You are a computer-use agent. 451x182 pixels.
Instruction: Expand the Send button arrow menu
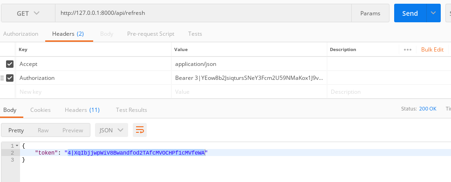coord(433,13)
